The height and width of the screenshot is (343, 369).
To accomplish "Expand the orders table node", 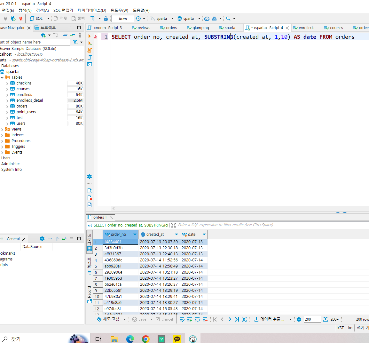I will tap(7, 107).
